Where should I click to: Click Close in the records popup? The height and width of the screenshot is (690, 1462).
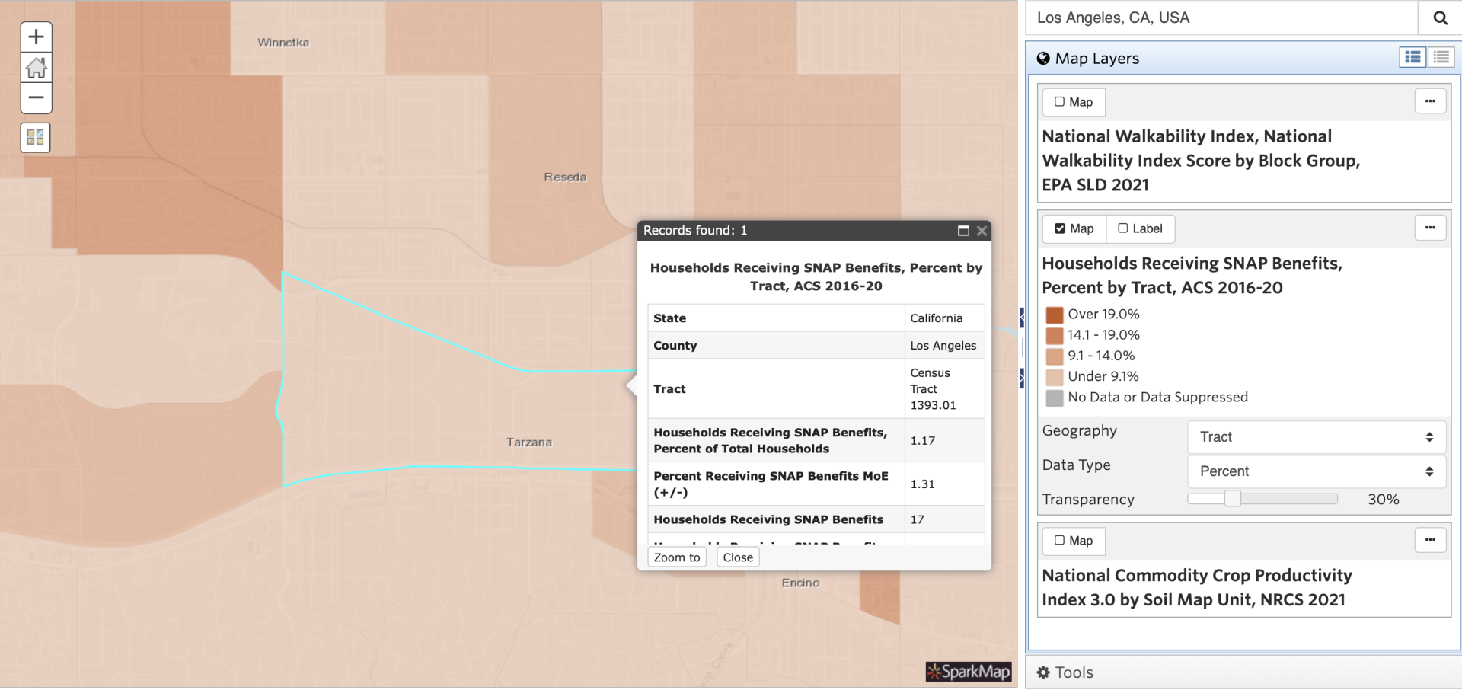tap(737, 557)
